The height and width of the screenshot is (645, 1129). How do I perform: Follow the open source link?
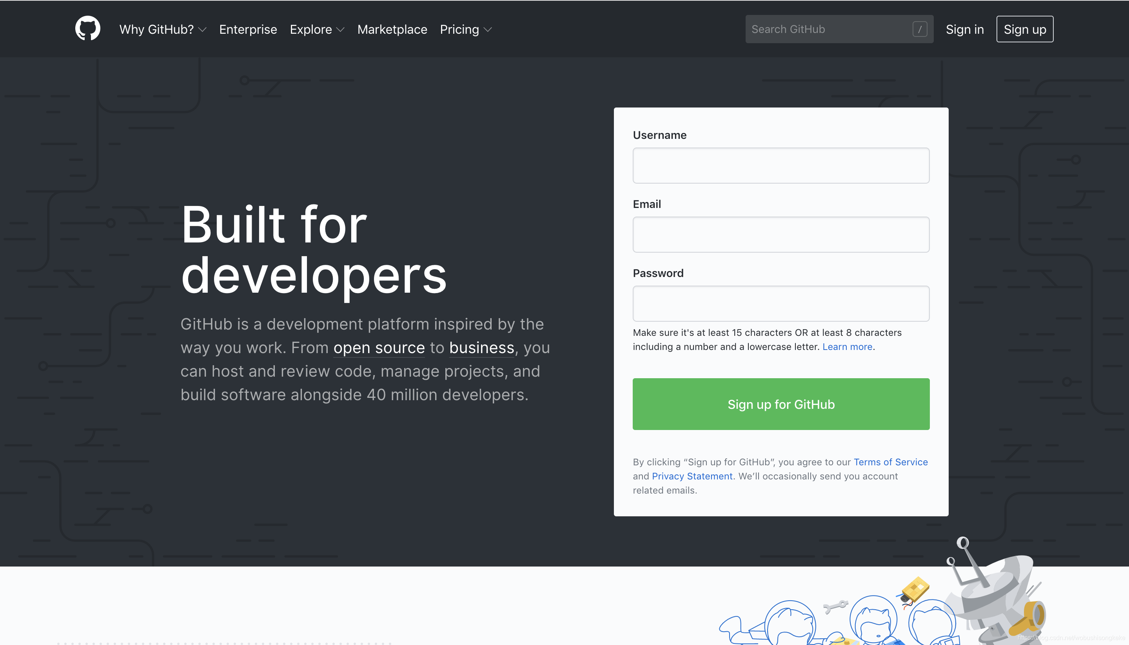point(379,348)
